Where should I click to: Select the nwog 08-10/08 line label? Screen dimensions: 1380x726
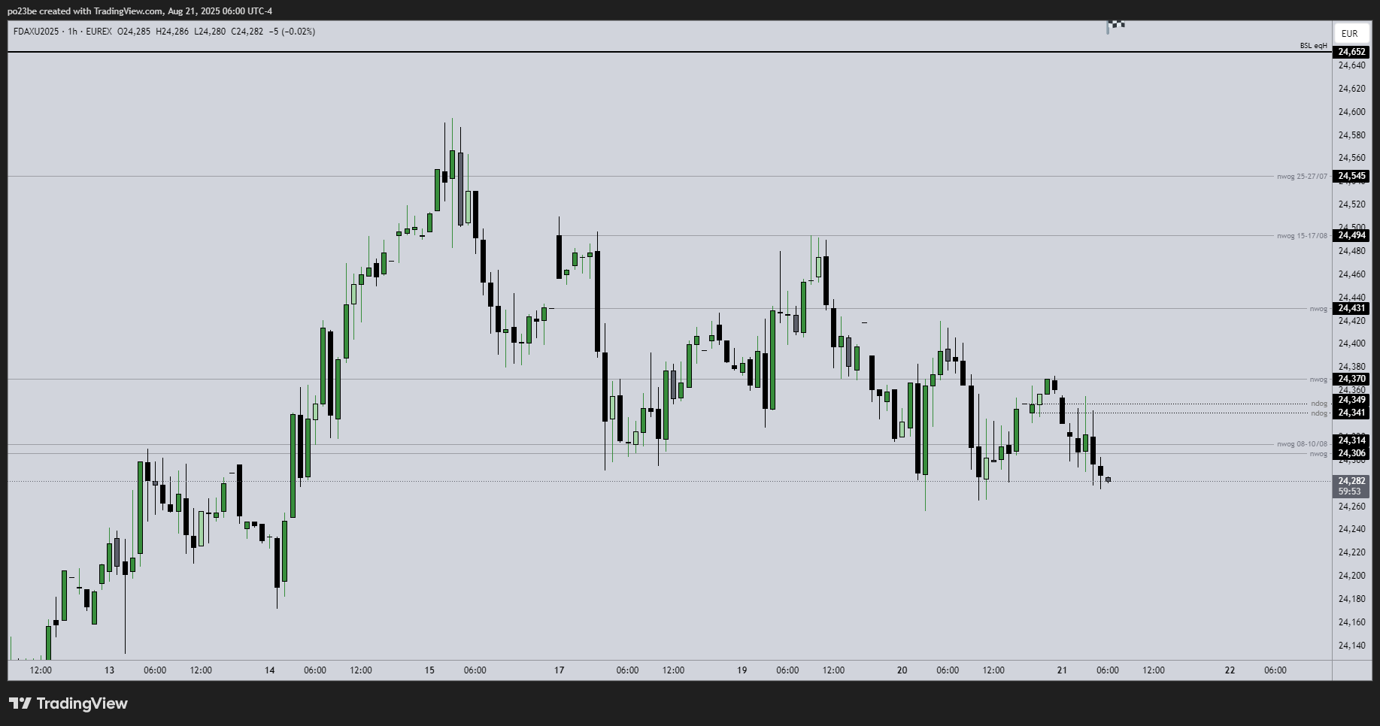pyautogui.click(x=1302, y=444)
